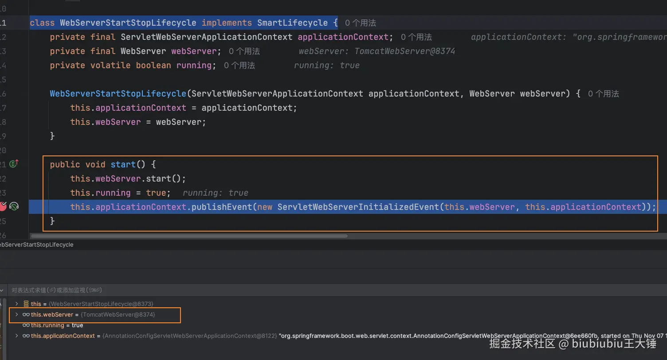Click the Spring event publisher gutter icon

[x=14, y=206]
